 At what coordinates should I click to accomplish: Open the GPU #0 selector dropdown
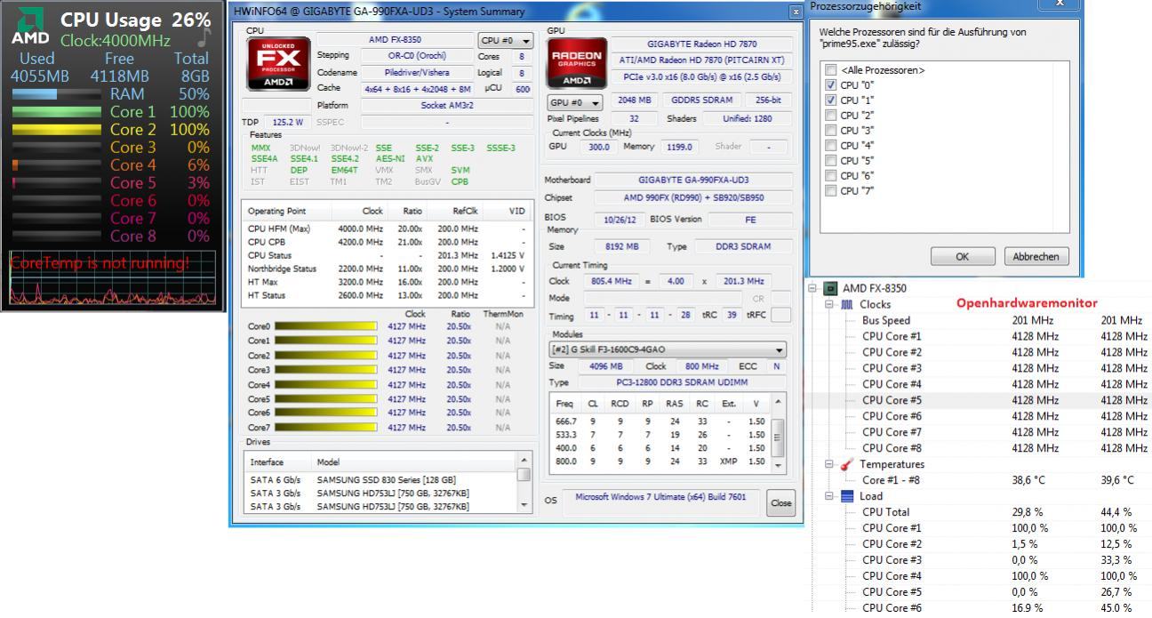pos(575,103)
